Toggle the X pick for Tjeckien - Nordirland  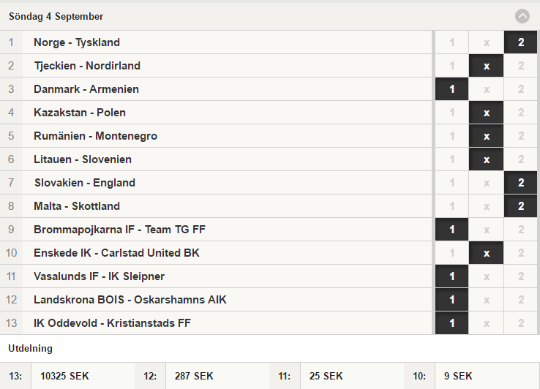coord(487,66)
